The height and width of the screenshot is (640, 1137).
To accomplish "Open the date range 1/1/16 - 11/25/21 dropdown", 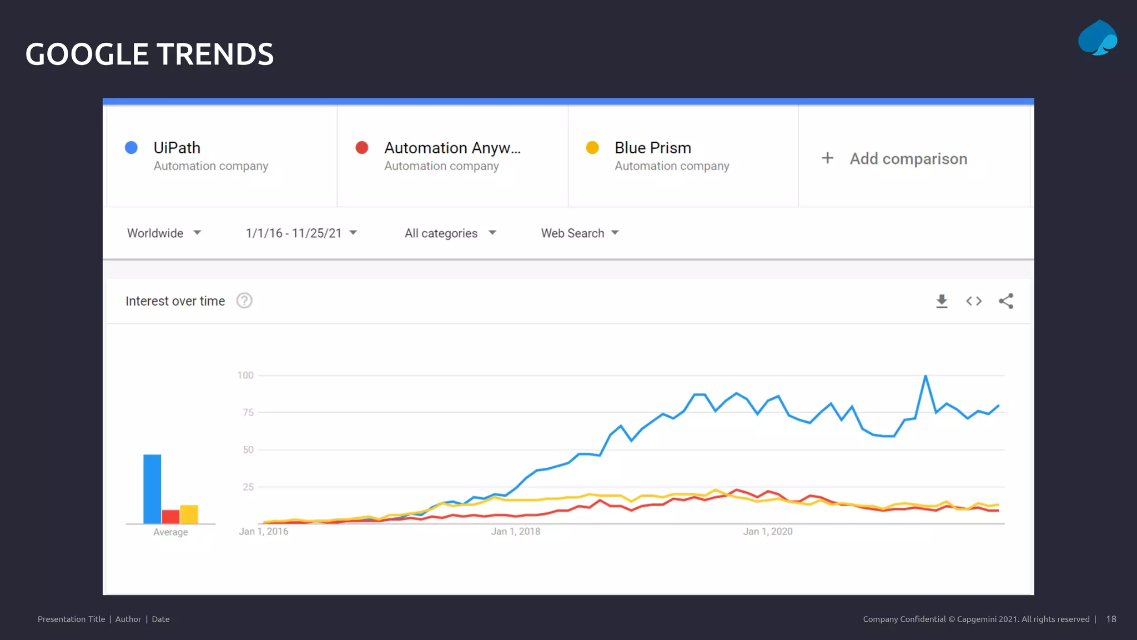I will [x=301, y=233].
